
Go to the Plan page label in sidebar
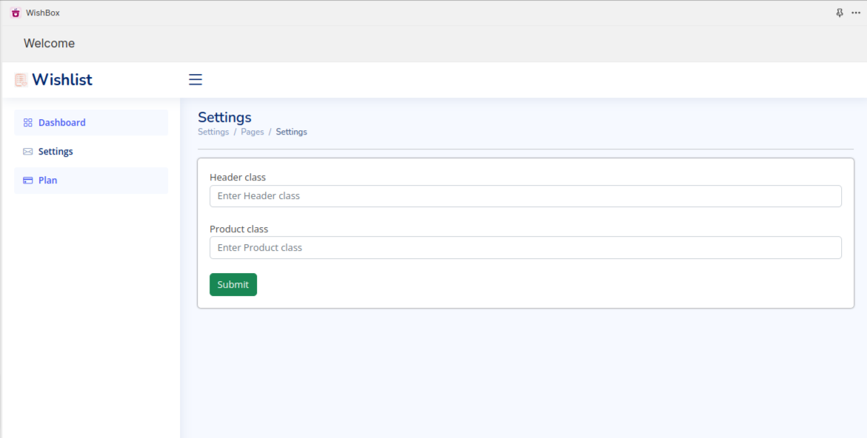(47, 181)
